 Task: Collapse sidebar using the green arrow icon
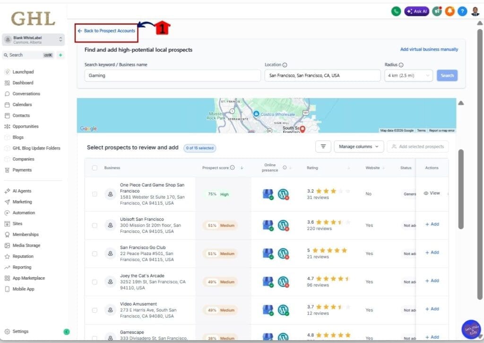click(x=67, y=332)
